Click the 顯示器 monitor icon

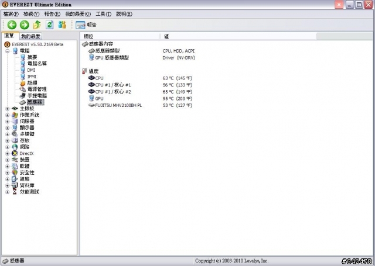pyautogui.click(x=15, y=128)
